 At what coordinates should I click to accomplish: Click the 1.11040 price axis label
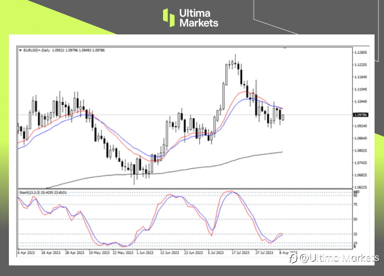(x=361, y=89)
